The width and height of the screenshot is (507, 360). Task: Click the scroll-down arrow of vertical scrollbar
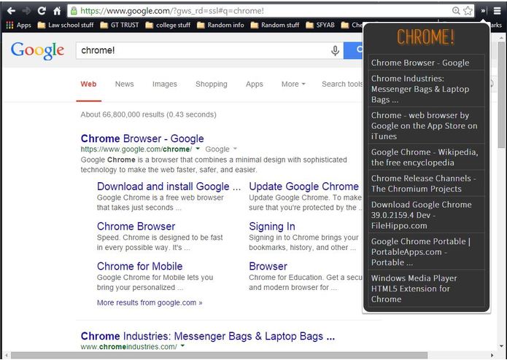click(x=501, y=346)
